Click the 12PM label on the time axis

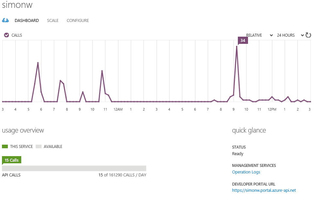coord(272,109)
